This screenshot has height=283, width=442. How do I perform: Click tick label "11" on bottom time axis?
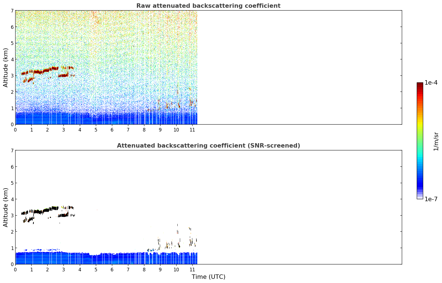coord(192,270)
